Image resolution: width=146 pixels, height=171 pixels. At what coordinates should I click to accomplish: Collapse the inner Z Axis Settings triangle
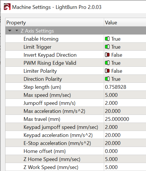point(17,31)
